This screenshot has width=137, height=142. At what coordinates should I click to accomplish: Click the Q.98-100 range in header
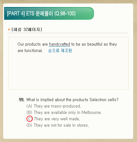click(65, 14)
